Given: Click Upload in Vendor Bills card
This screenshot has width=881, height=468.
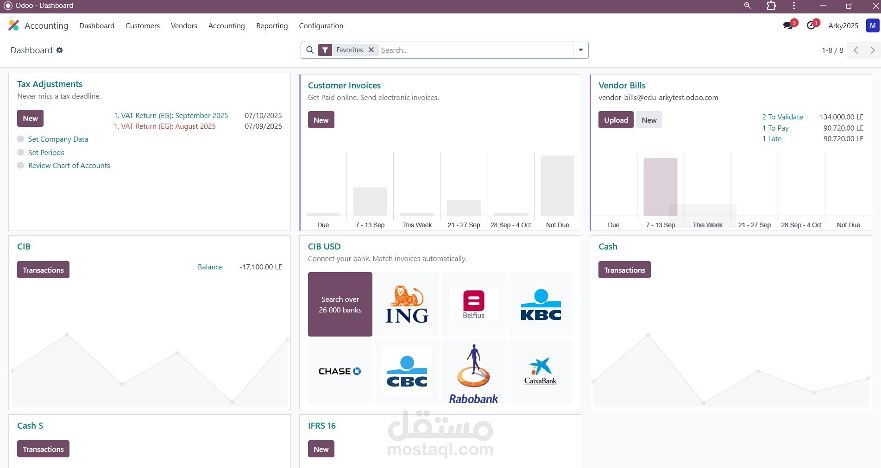Looking at the screenshot, I should click(616, 120).
